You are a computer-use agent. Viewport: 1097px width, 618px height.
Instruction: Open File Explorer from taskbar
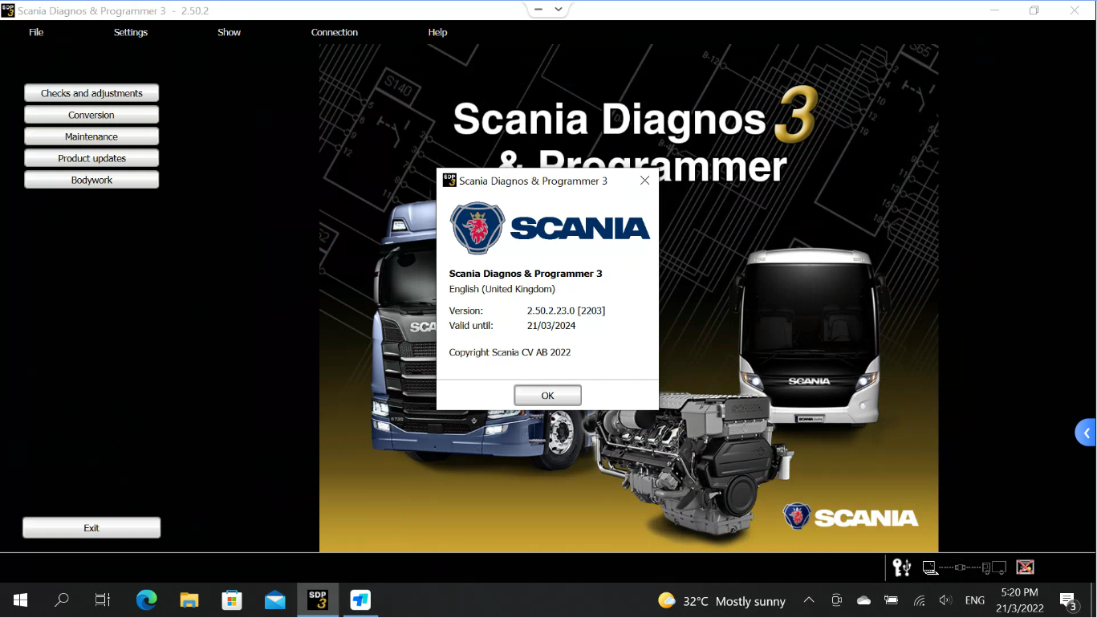point(189,600)
